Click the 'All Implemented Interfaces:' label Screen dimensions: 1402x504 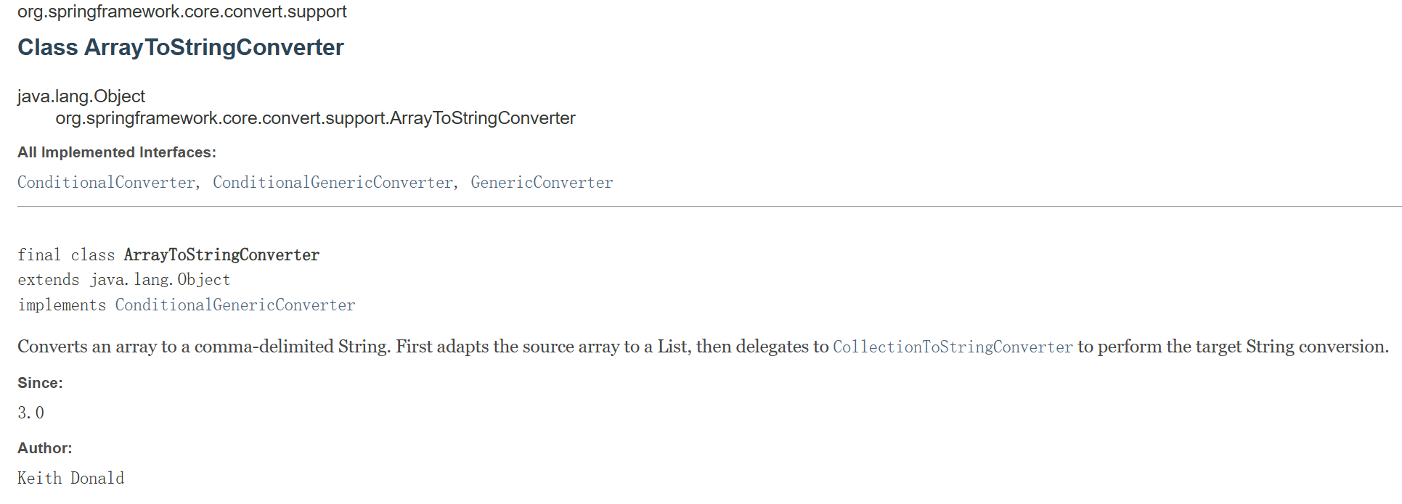tap(117, 152)
